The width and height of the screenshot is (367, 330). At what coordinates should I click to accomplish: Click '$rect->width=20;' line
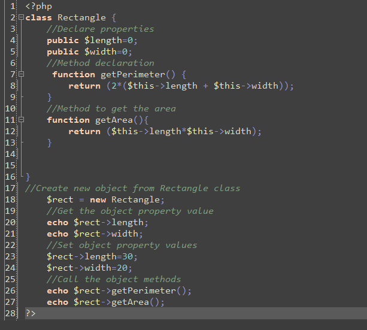coord(89,268)
